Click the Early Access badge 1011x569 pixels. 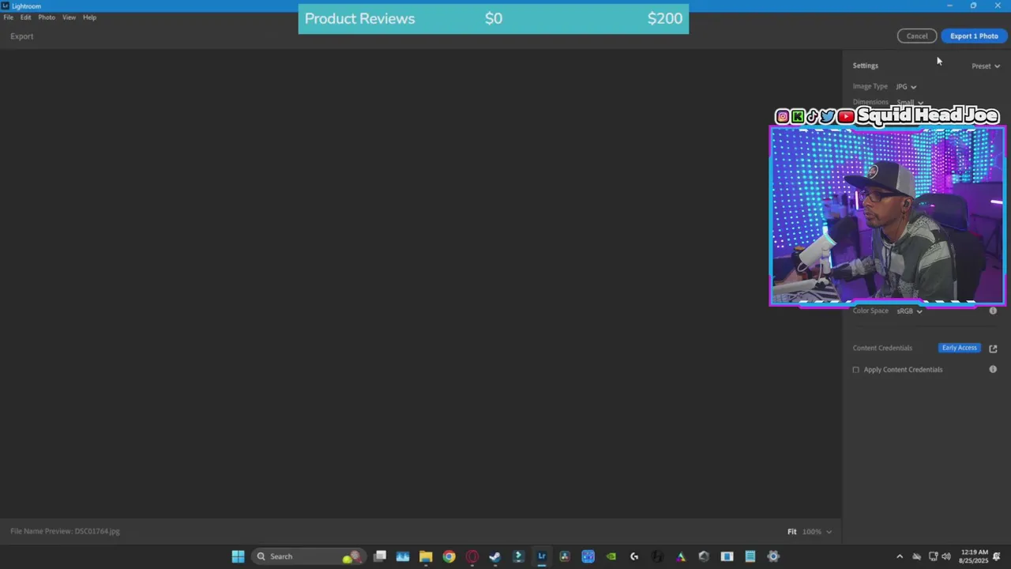959,348
